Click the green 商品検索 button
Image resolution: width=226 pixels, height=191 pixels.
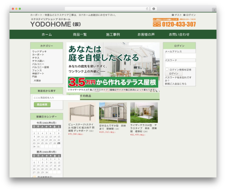[x=42, y=105]
